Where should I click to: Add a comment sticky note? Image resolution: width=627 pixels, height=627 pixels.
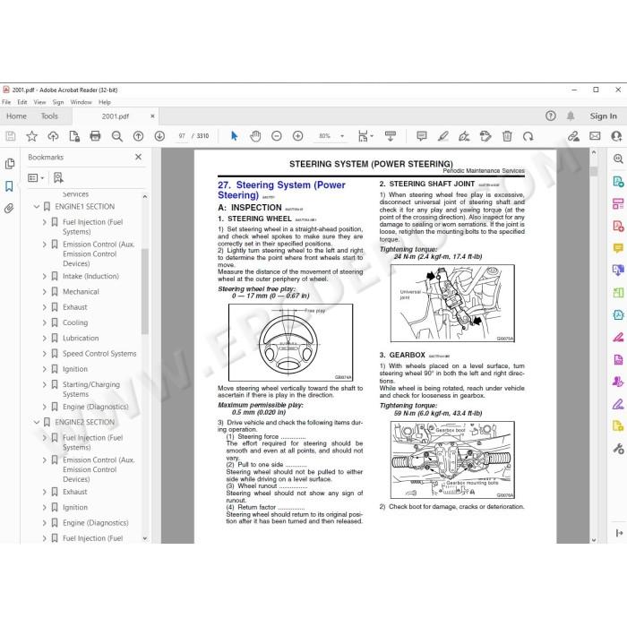[x=422, y=136]
